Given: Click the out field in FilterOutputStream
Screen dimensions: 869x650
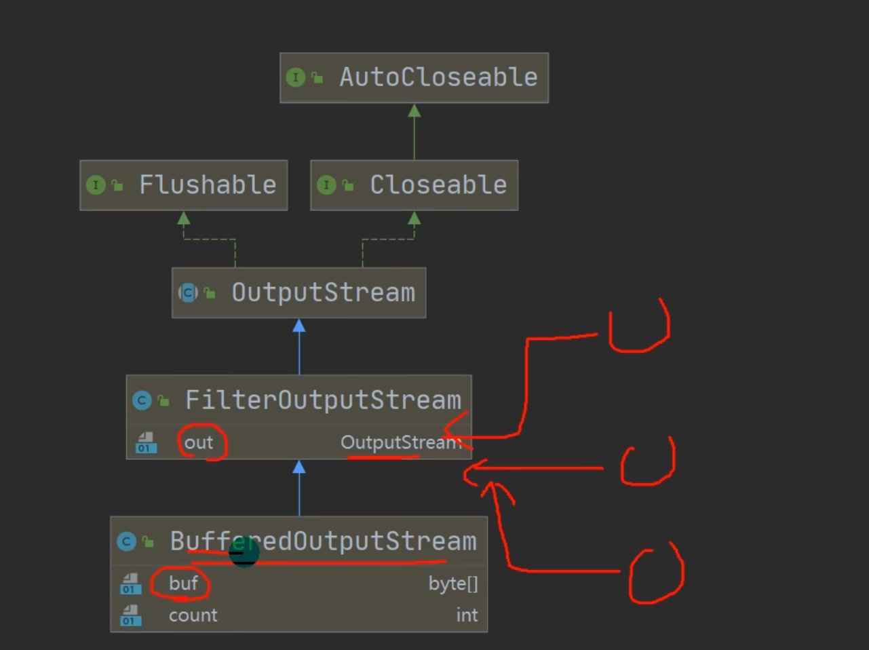Looking at the screenshot, I should pos(199,443).
